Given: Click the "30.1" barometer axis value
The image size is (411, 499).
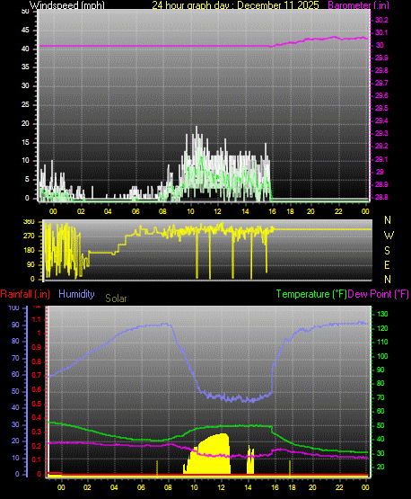Looking at the screenshot, I should (x=381, y=32).
